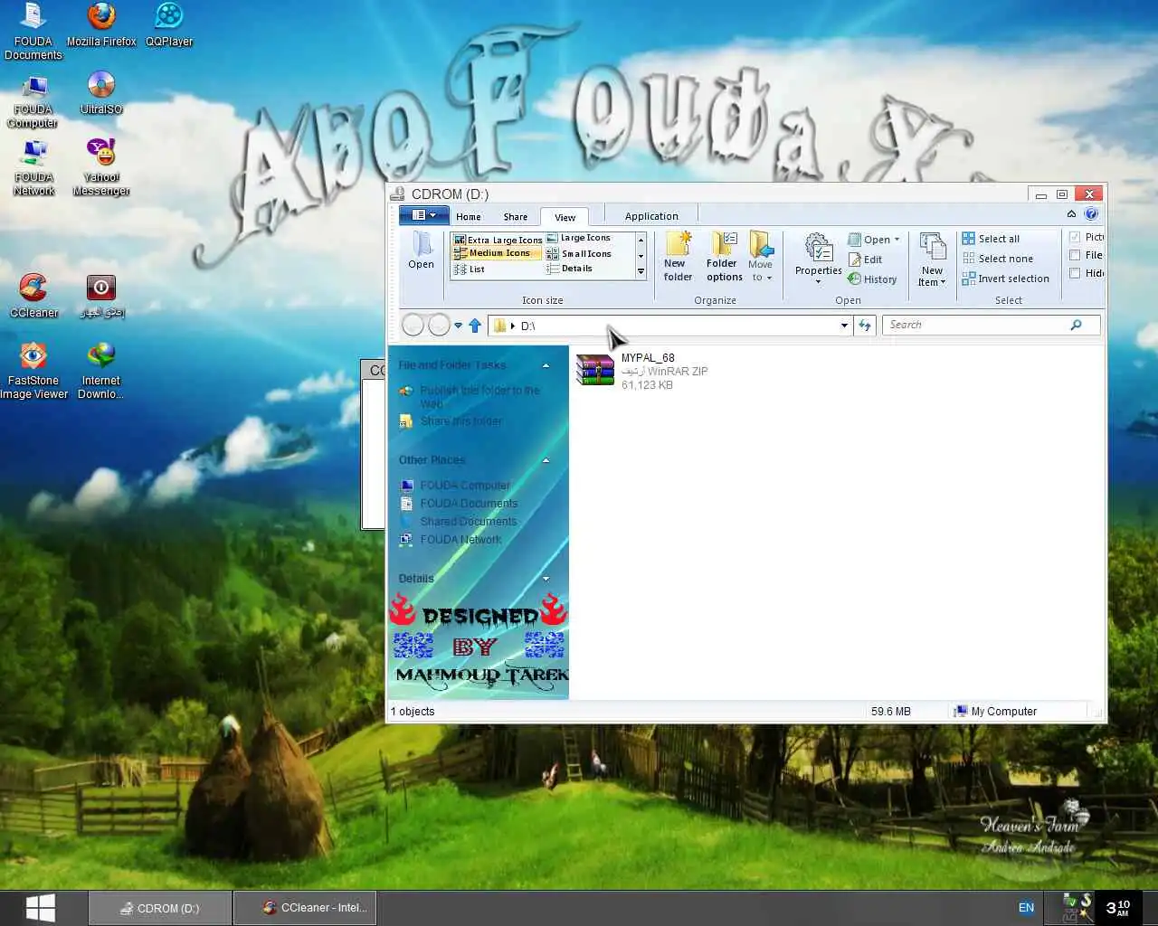Switch to the Home tab
This screenshot has width=1158, height=926.
coord(469,217)
